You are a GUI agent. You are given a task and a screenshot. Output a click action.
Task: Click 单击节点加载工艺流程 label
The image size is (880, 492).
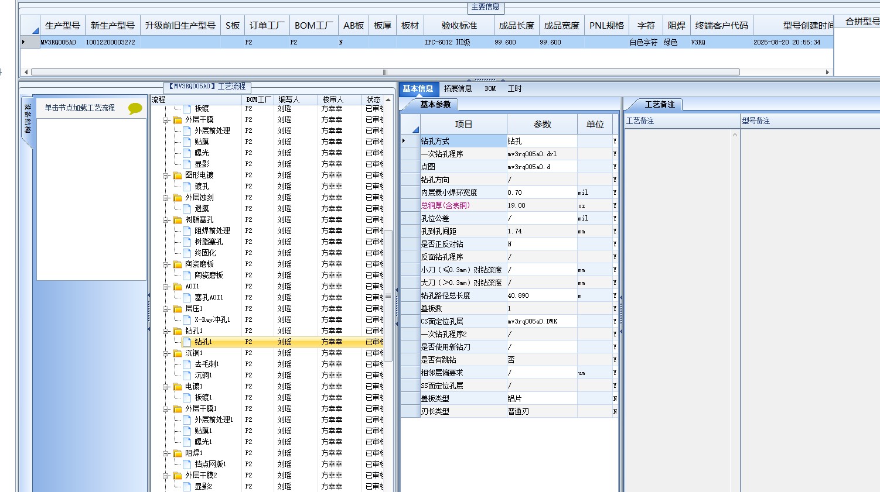80,108
